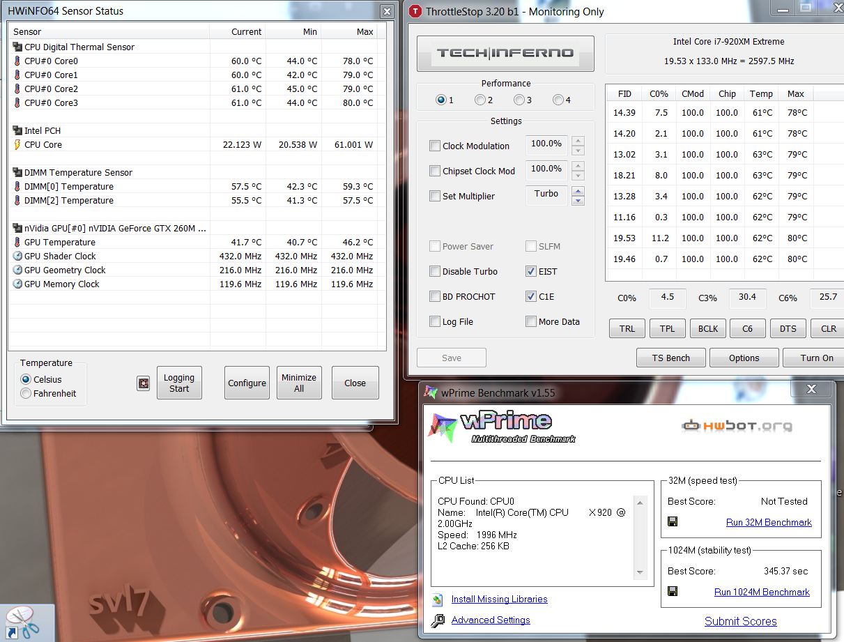
Task: Click the thermometer icon beside CPU#0 Core1
Action: pos(17,75)
